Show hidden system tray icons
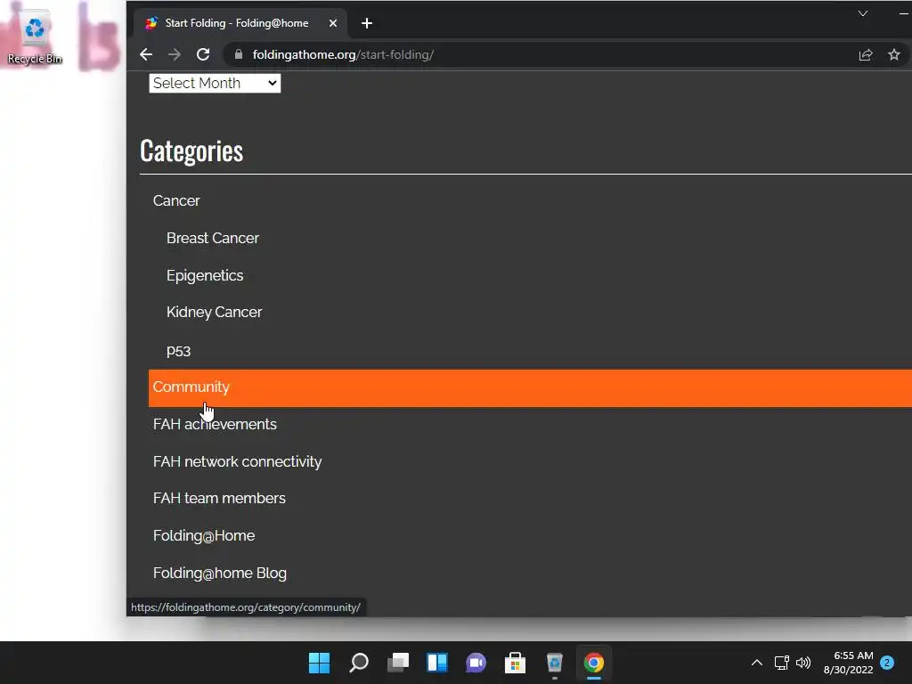Screen dimensions: 912x684 pos(757,663)
